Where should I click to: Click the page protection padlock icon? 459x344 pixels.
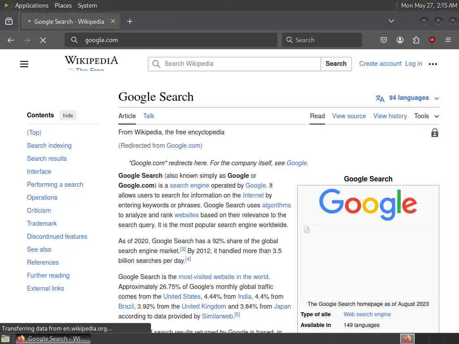click(x=435, y=133)
